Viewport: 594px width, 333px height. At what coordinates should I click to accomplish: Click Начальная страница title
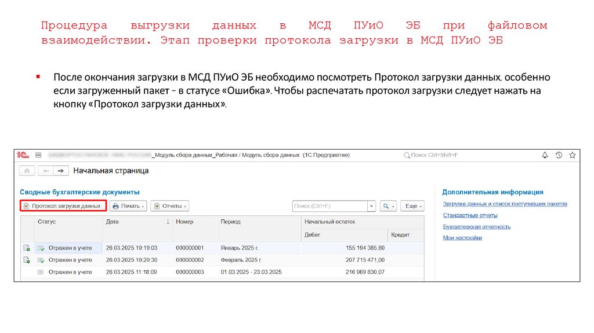111,171
